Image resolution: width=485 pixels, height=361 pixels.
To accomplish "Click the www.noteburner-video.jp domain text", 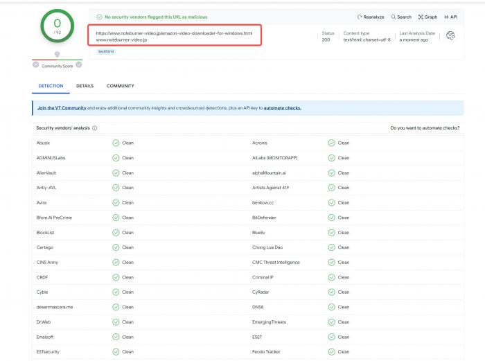I will coord(121,40).
